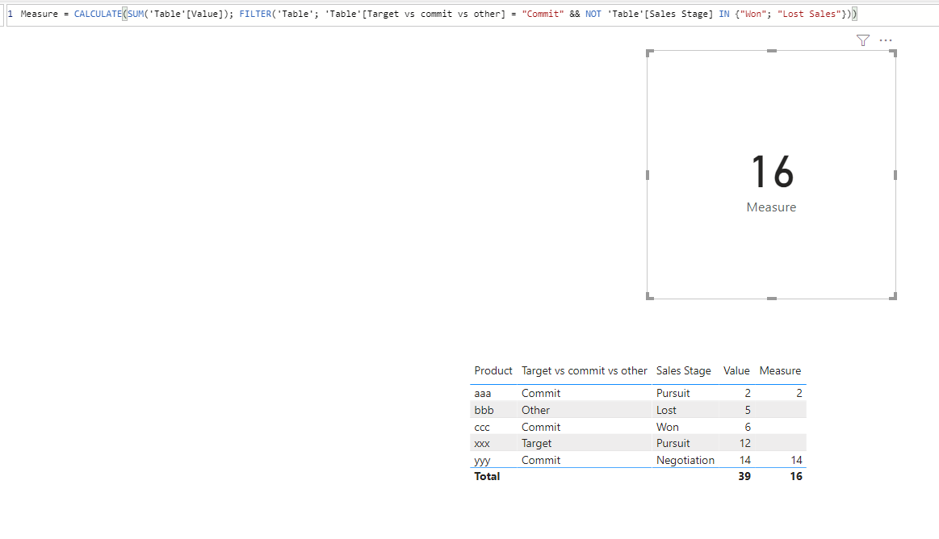
Task: Click the Total row label
Action: coord(487,476)
